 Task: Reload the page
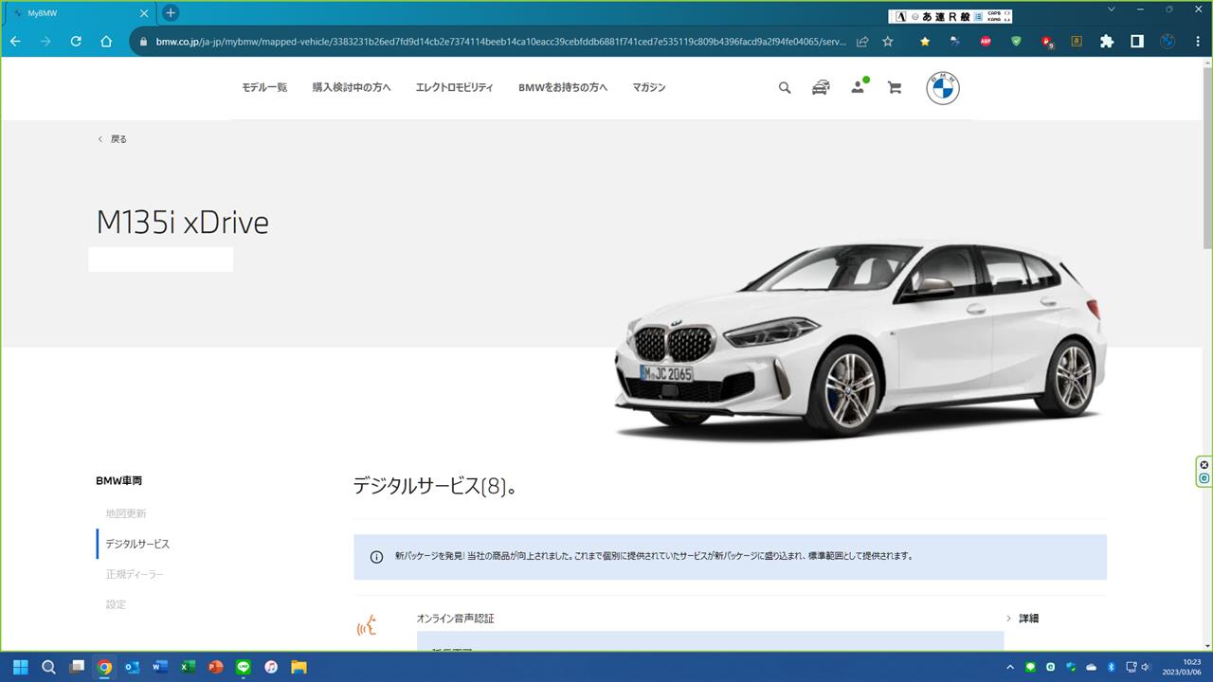(x=76, y=42)
